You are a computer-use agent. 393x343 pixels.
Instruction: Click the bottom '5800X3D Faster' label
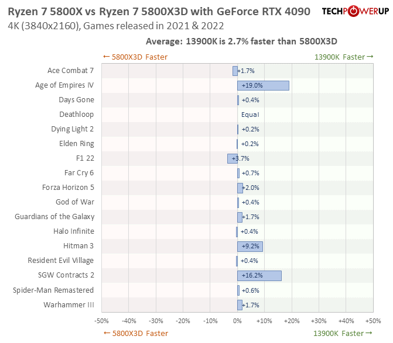pos(136,333)
